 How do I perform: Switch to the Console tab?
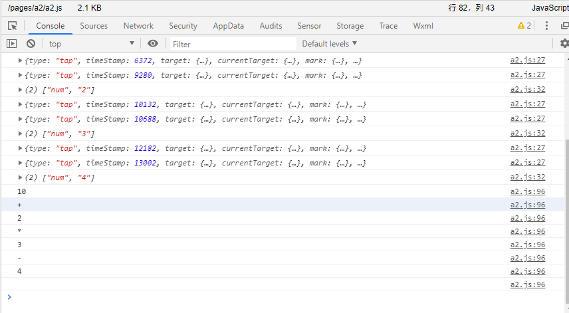[50, 26]
